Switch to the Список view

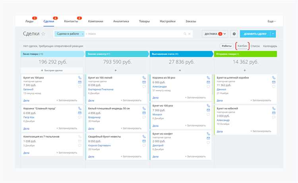point(255,46)
